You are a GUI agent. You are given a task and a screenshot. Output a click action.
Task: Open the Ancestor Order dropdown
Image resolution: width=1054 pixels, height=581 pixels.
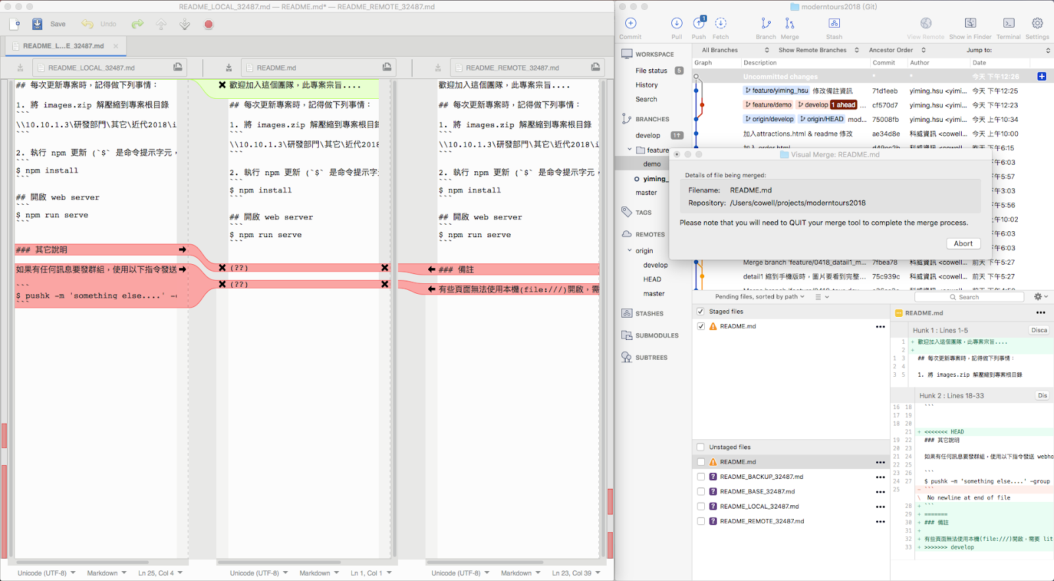pos(897,50)
